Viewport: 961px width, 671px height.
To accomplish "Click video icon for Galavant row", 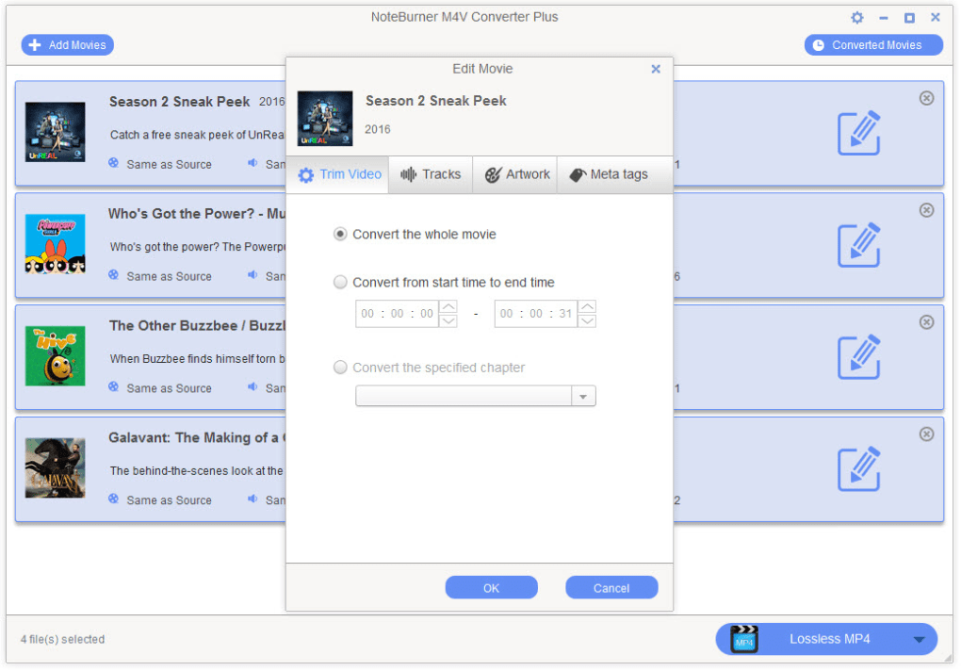I will click(x=113, y=499).
